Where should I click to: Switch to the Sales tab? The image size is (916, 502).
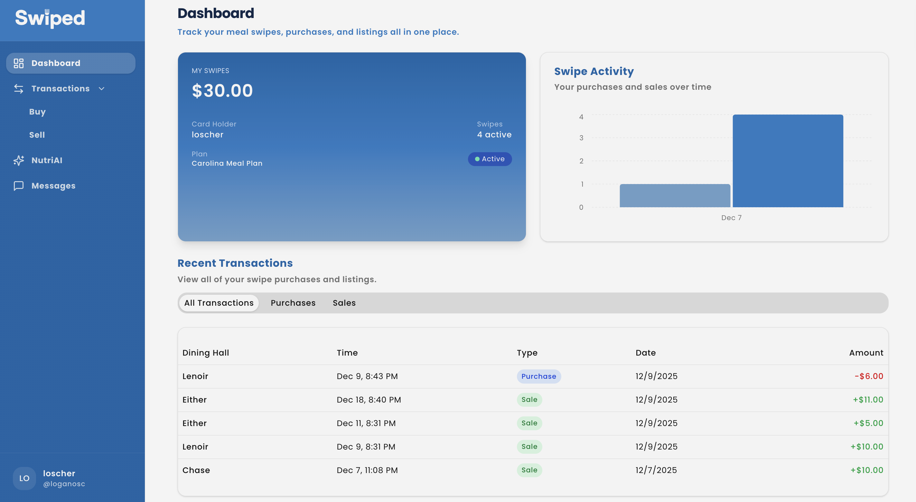pyautogui.click(x=344, y=303)
